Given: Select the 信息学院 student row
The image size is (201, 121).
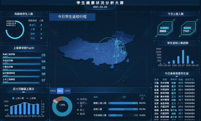Looking at the screenshot, I should [x=175, y=103].
